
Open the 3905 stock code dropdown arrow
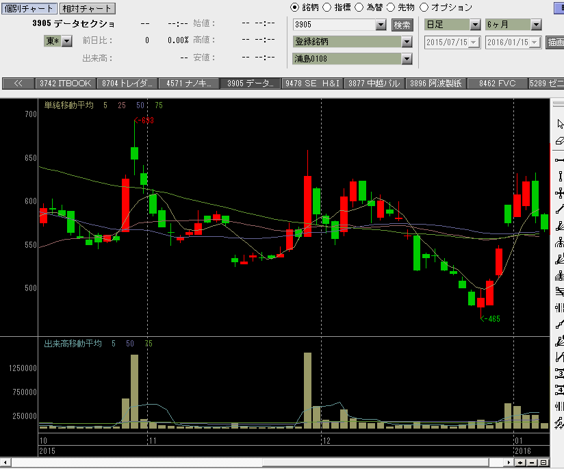[381, 25]
